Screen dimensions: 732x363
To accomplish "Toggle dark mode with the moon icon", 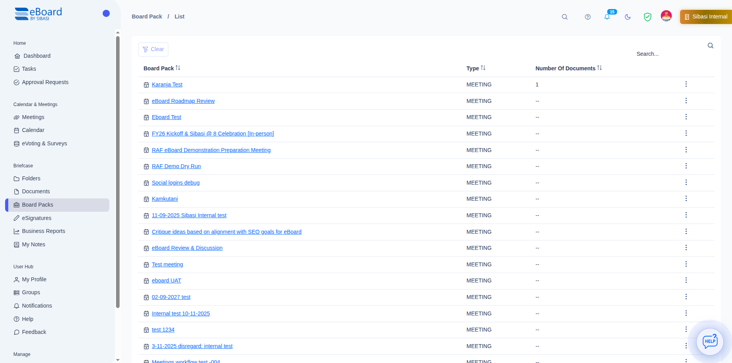I will [x=628, y=17].
